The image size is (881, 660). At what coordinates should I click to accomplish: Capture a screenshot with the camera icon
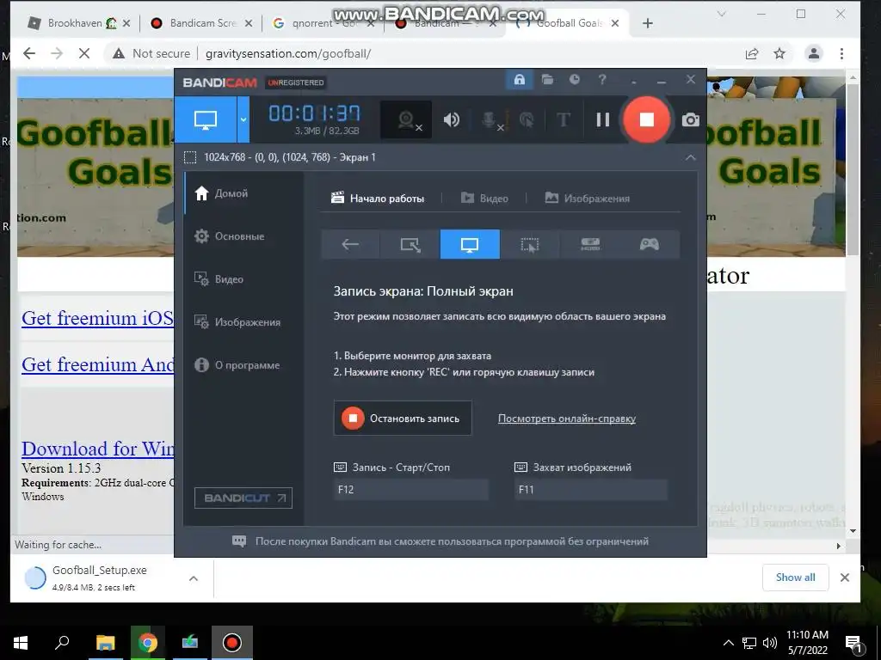coord(691,119)
